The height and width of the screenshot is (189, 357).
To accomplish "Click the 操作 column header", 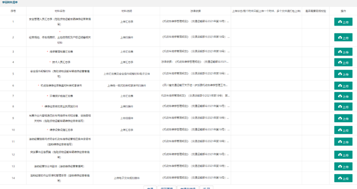I will pos(343,11).
